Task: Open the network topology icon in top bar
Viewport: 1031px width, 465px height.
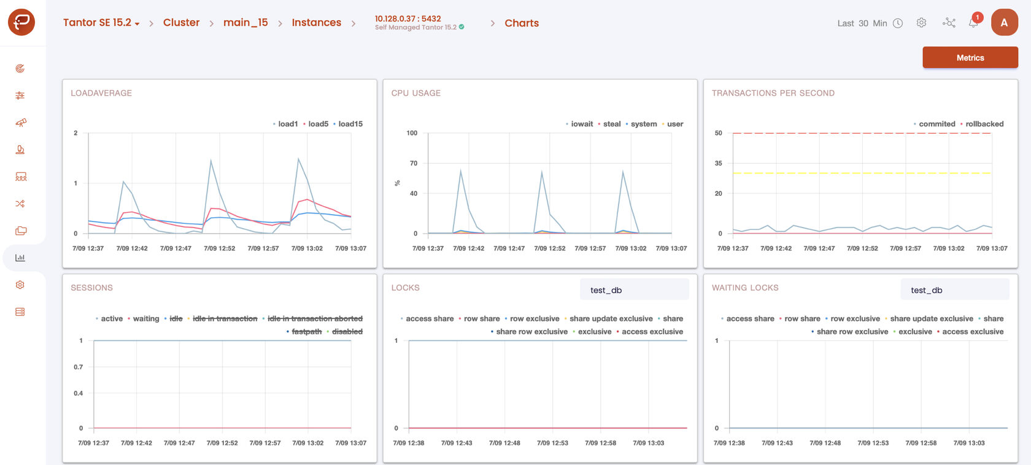Action: 949,23
